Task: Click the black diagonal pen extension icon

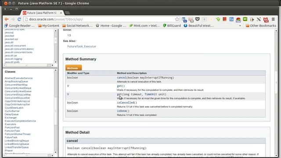Action: point(259,19)
